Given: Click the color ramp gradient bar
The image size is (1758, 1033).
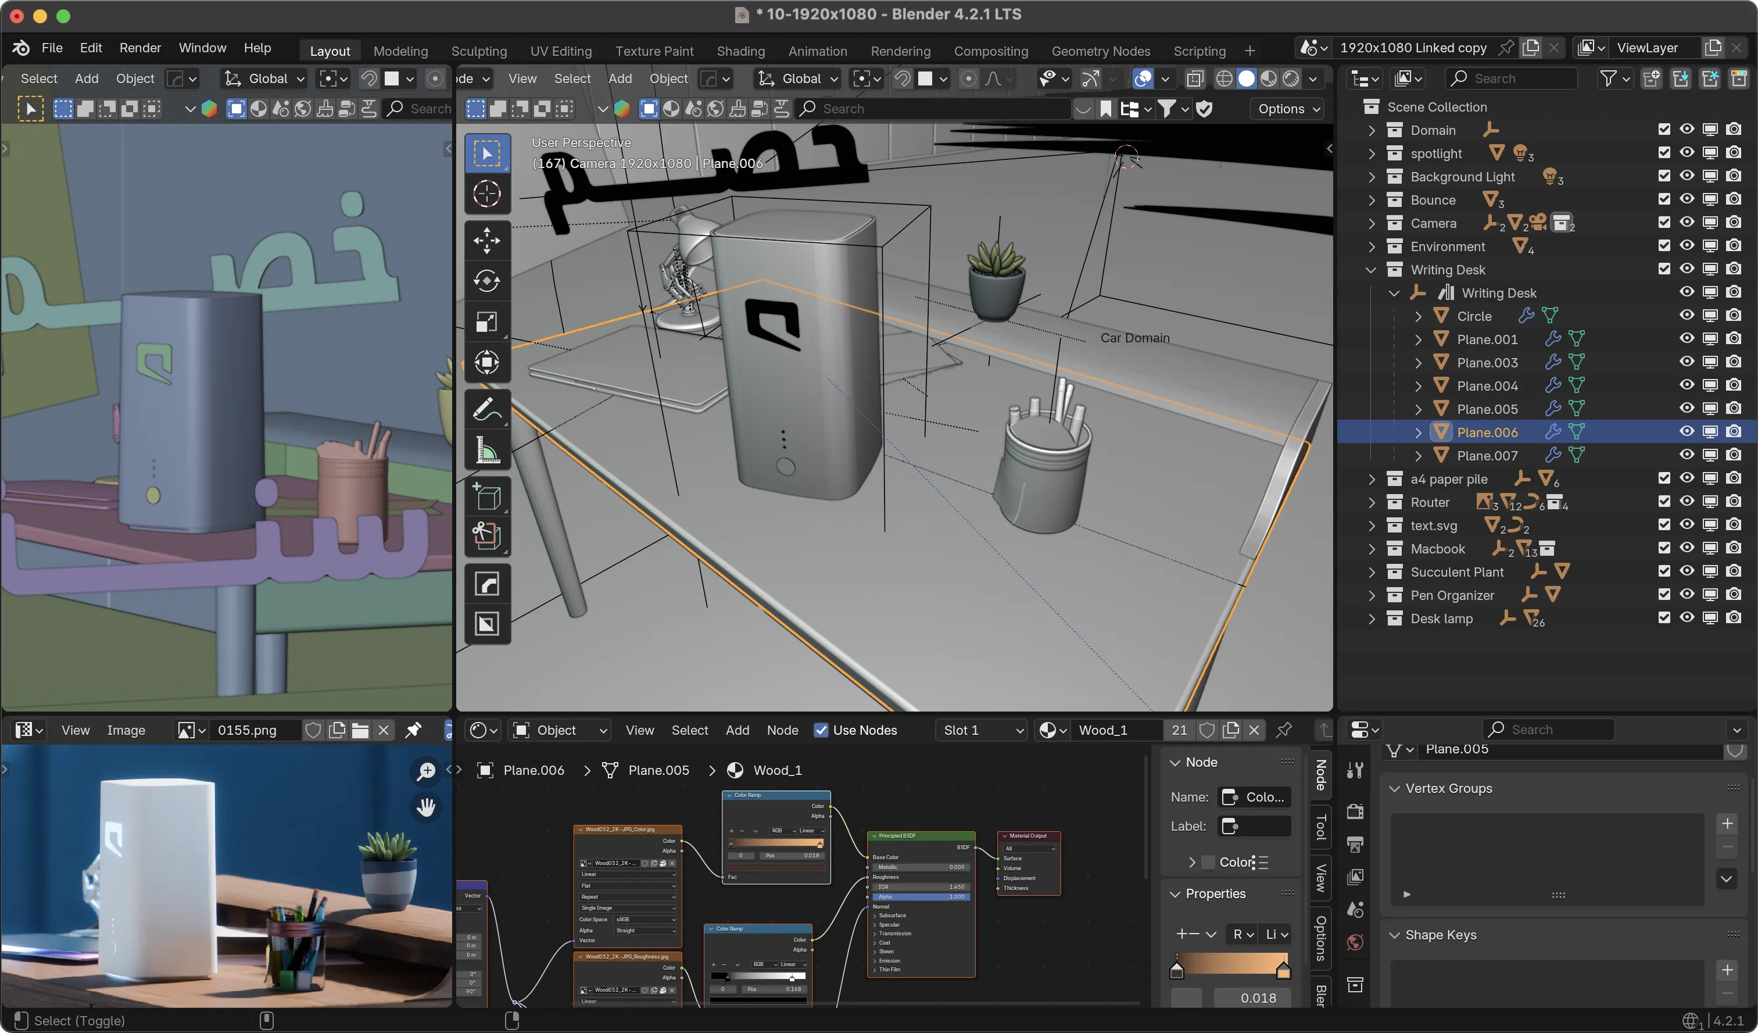Looking at the screenshot, I should 1230,964.
